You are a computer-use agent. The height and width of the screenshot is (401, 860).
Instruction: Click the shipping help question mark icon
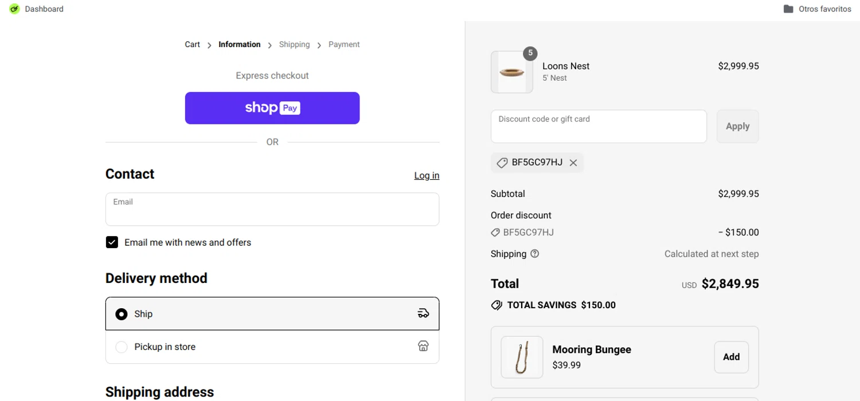pos(535,254)
